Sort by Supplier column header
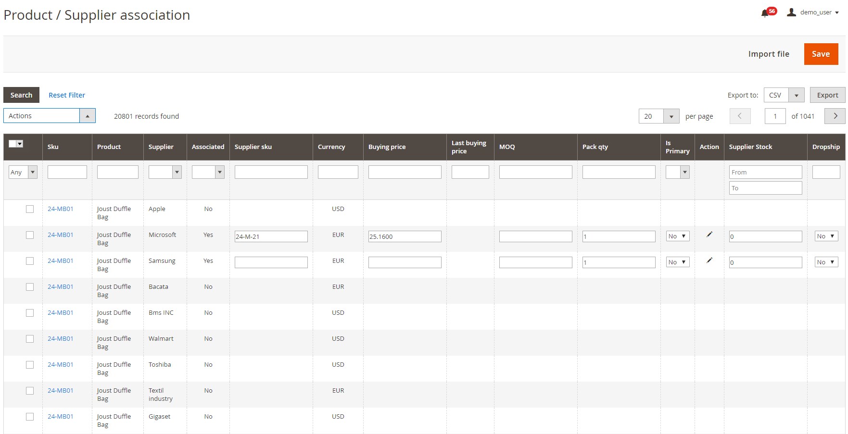Viewport: 848px width, 434px height. [161, 147]
